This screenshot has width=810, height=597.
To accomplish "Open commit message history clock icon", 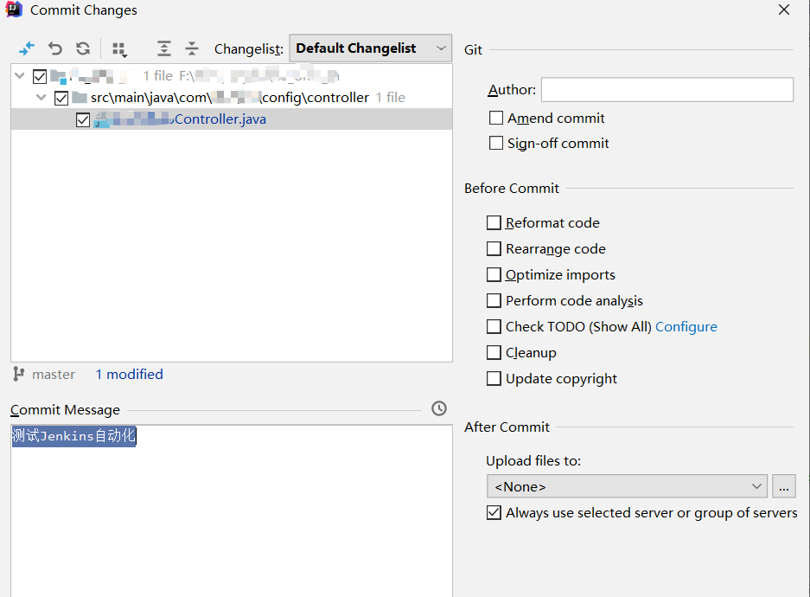I will tap(439, 408).
